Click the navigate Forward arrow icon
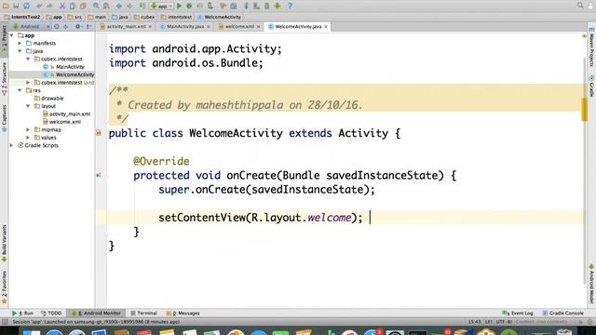 pyautogui.click(x=129, y=6)
